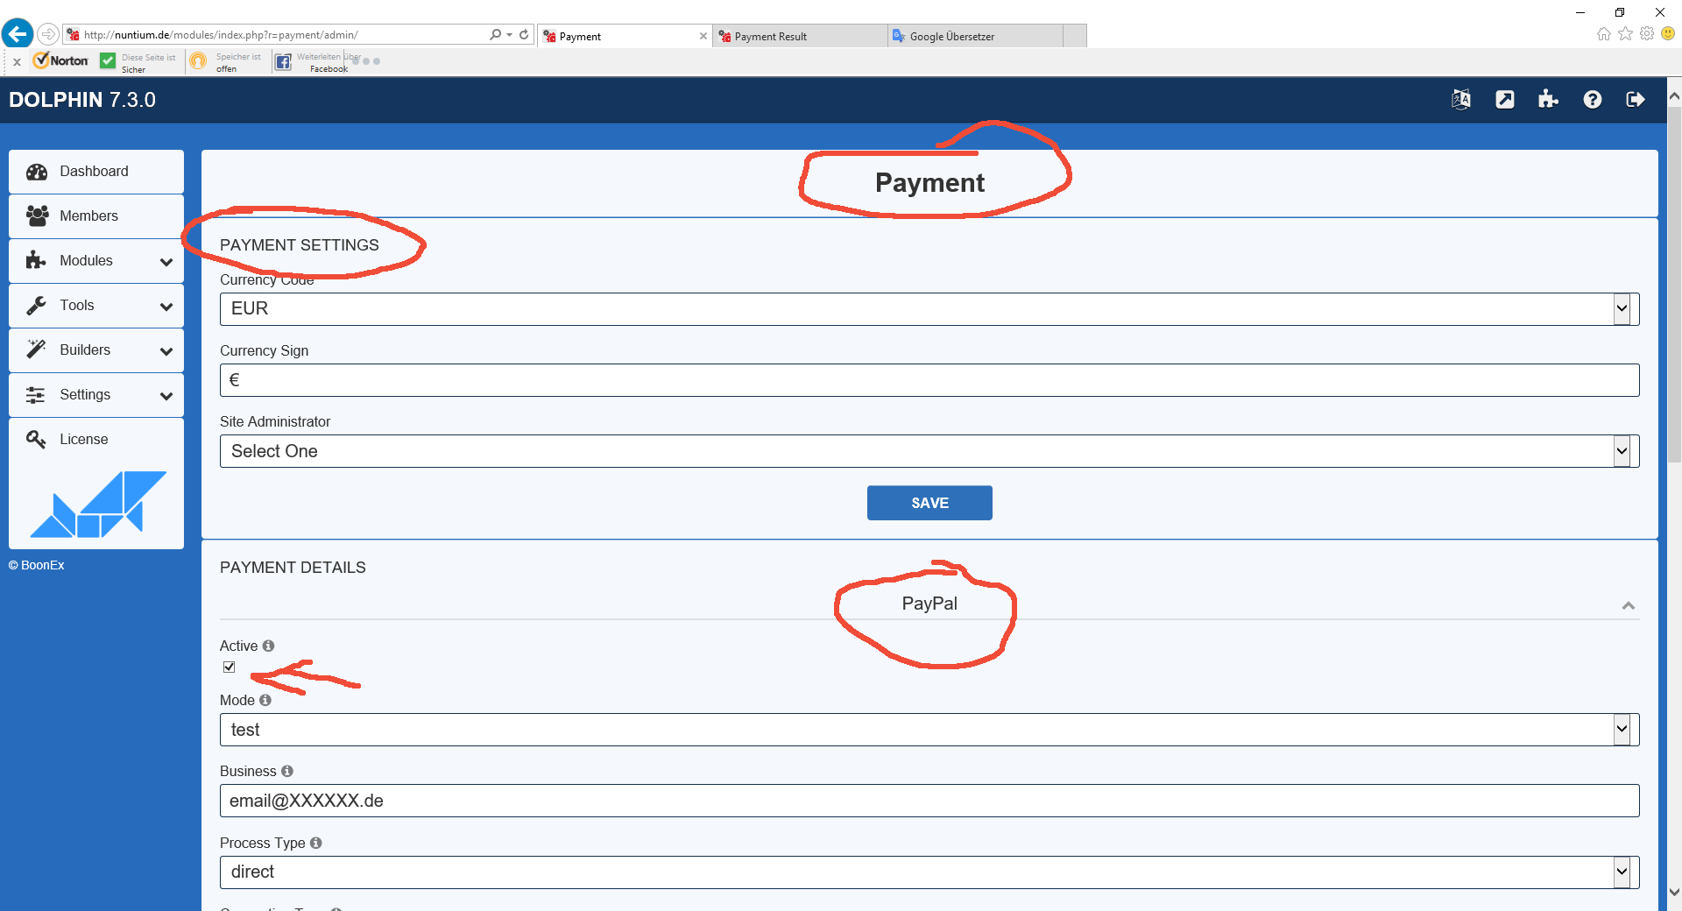
Task: Open the License menu item
Action: (x=96, y=440)
